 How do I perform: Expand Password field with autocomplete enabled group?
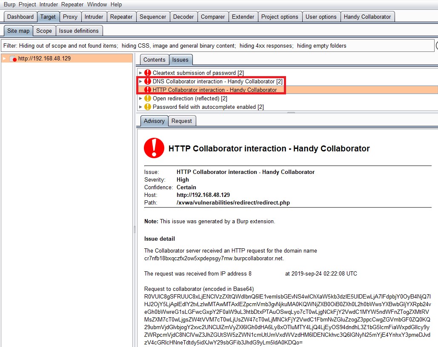(x=140, y=107)
